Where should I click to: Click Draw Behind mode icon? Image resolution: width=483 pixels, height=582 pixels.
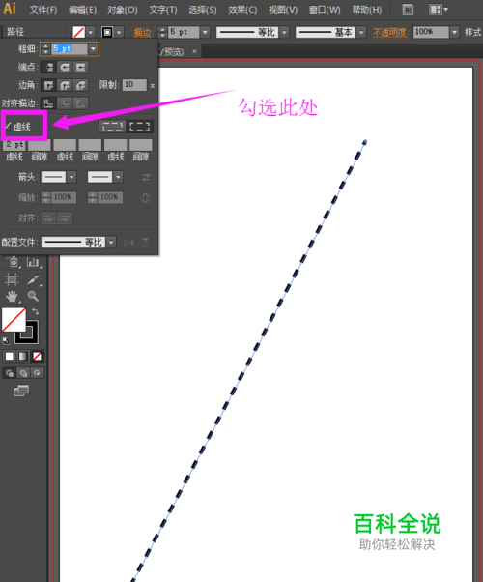(23, 373)
